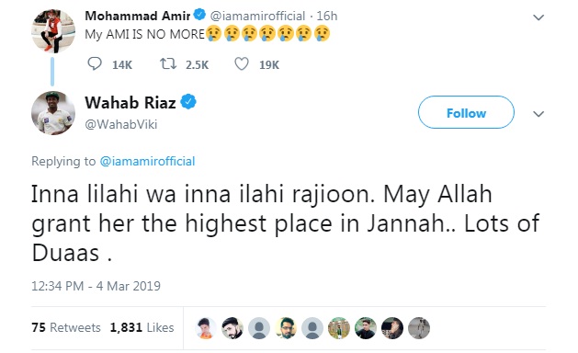This screenshot has width=578, height=353.
Task: Click the Wahab Riaz display name
Action: pyautogui.click(x=130, y=103)
